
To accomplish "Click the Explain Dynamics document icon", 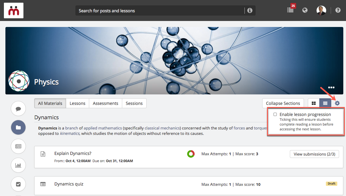I will click(x=43, y=154).
